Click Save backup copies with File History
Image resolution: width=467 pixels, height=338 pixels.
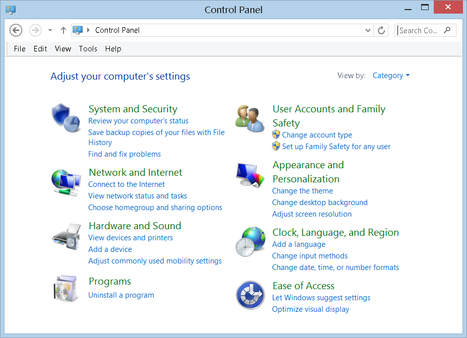156,138
